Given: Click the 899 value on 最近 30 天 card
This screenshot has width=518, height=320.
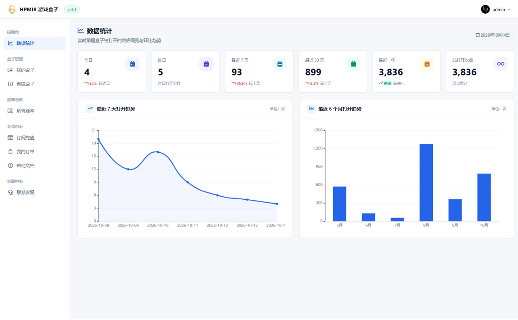Looking at the screenshot, I should click(x=313, y=72).
